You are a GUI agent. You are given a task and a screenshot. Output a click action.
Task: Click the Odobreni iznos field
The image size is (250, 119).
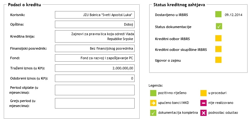(x=95, y=78)
